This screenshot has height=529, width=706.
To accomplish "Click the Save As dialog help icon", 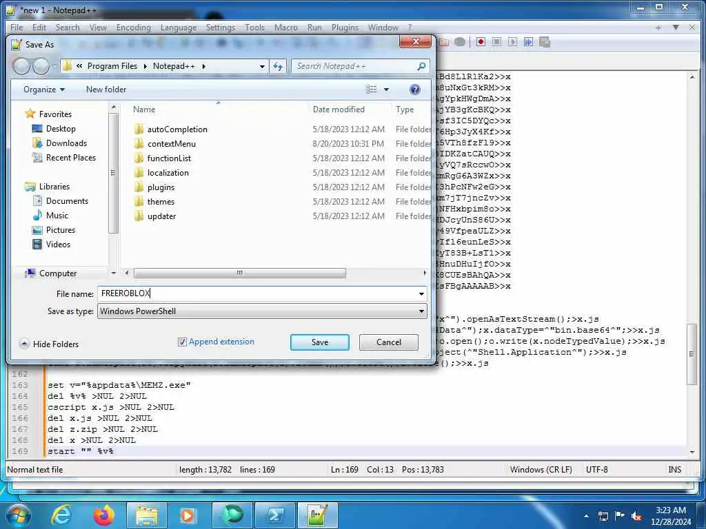I will click(x=414, y=90).
